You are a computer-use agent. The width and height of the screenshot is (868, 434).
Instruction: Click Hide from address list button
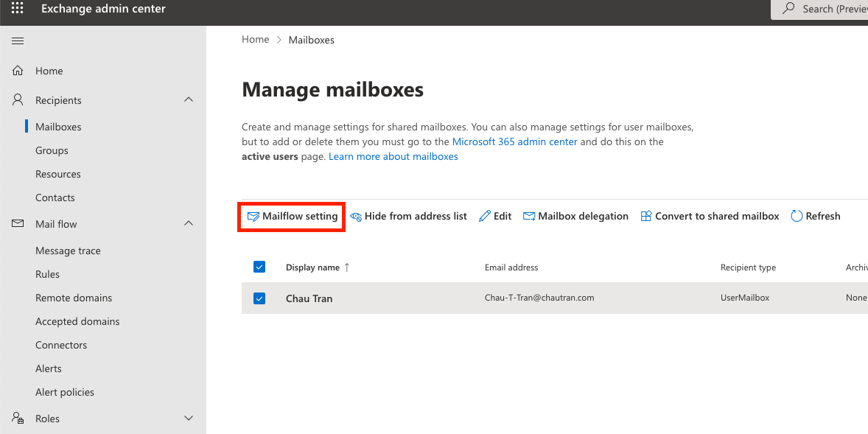[x=408, y=217]
